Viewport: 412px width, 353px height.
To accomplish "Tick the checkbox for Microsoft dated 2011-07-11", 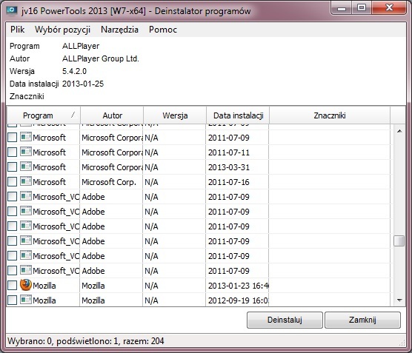I will pyautogui.click(x=12, y=152).
